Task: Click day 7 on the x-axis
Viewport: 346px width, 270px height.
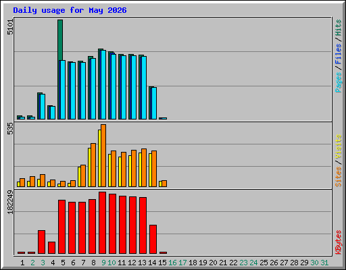Action: (83, 263)
